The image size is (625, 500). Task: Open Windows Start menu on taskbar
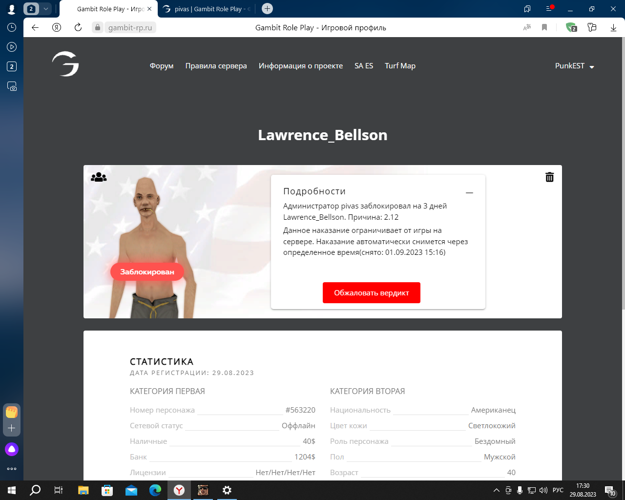point(12,490)
